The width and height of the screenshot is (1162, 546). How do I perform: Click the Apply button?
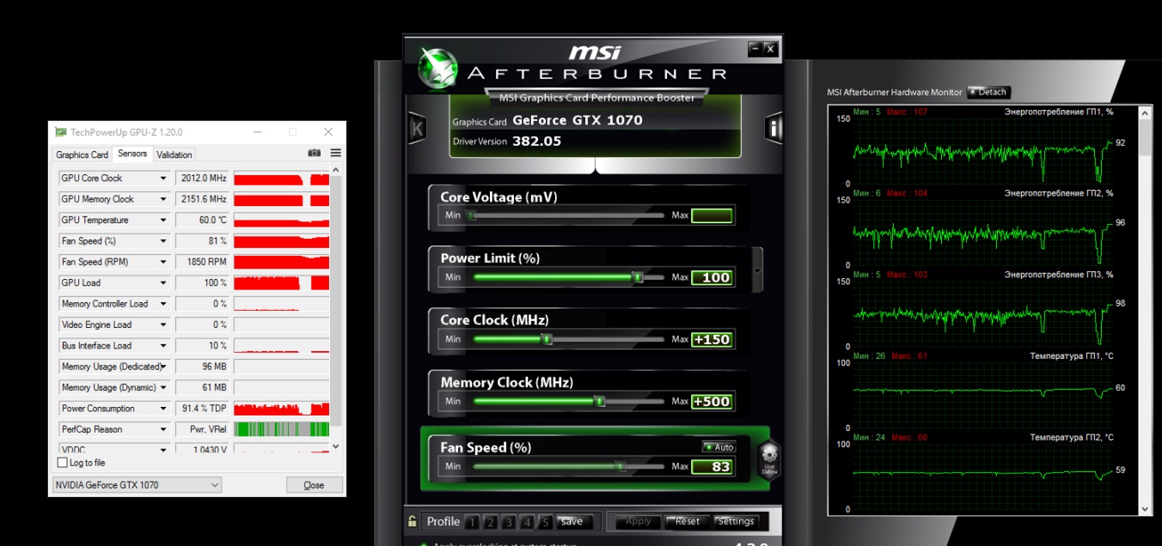click(638, 522)
